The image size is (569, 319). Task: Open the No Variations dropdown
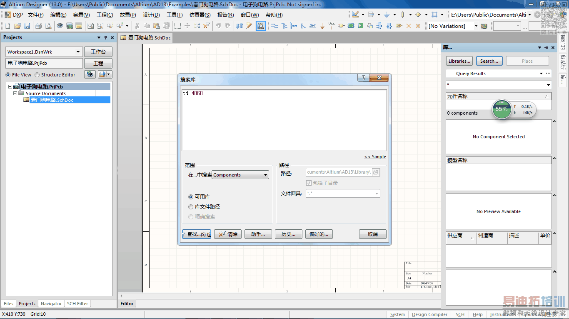point(476,26)
